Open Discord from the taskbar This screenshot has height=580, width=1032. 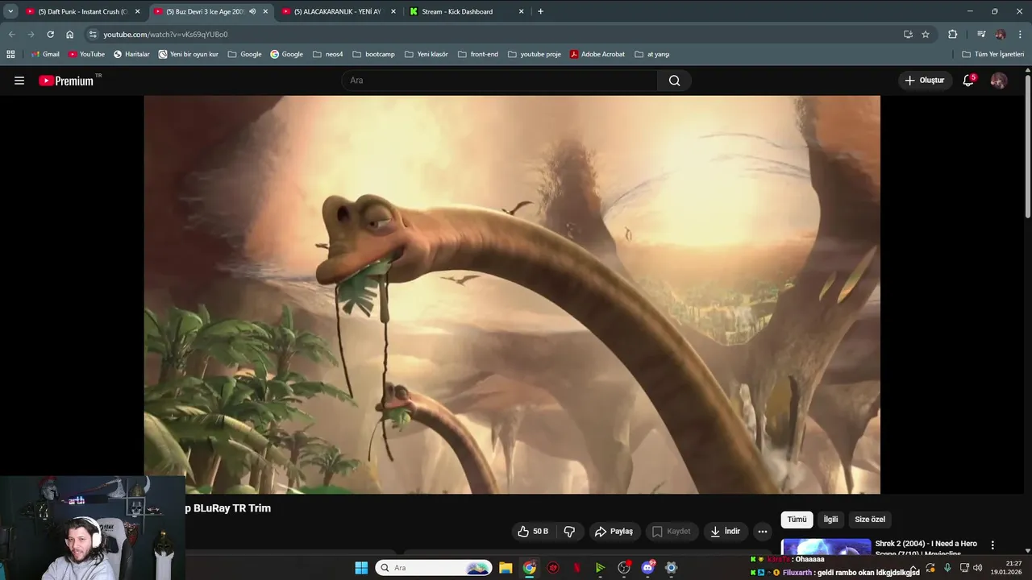[647, 568]
